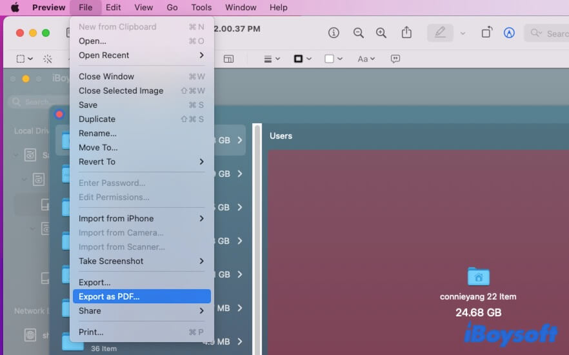Click the 24.68 GB size text
Screen dimensions: 569x355
tap(478, 312)
